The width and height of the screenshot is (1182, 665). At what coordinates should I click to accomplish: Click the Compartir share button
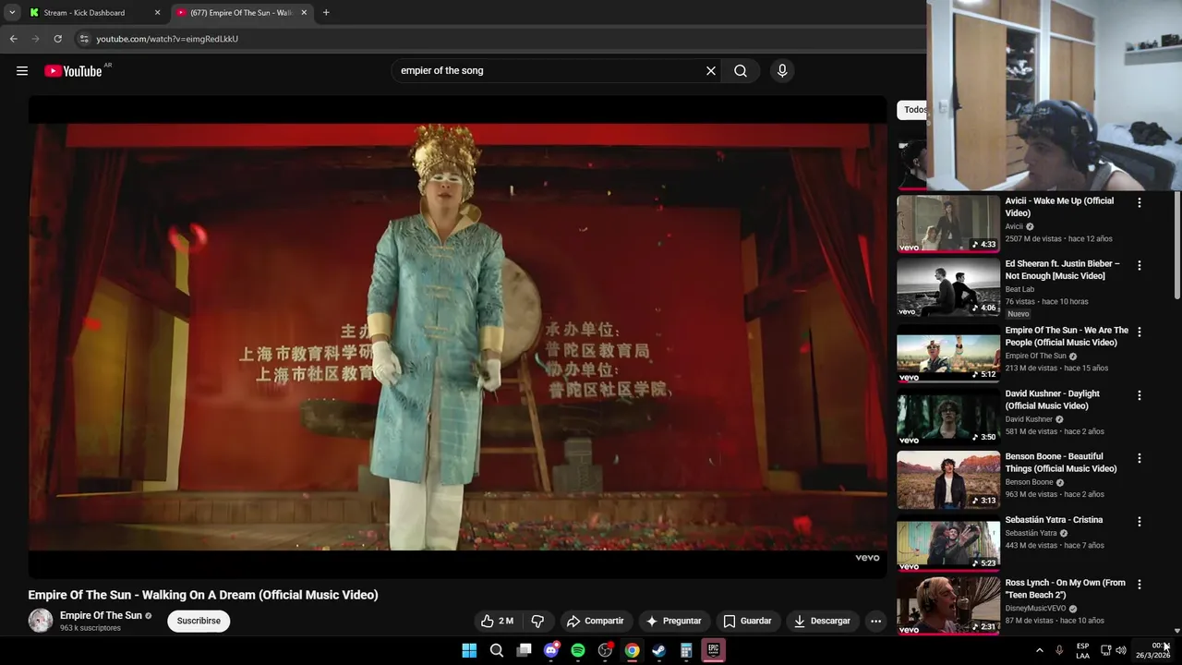(596, 621)
